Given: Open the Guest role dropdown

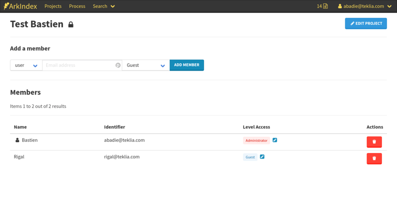Looking at the screenshot, I should tap(145, 65).
